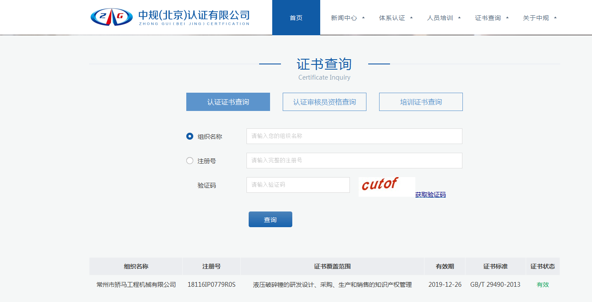
Task: Select the 组织名称 radio button
Action: coord(190,136)
